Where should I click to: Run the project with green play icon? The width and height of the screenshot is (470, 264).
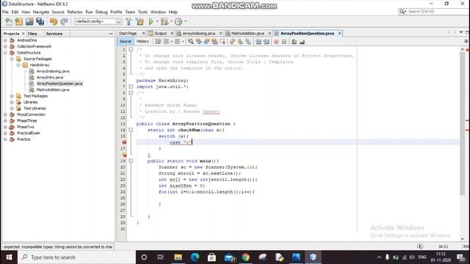151,21
